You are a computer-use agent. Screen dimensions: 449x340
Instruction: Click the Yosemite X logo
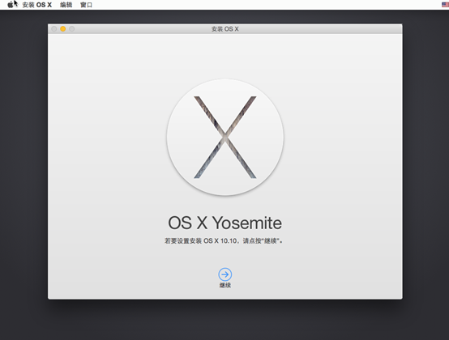click(225, 138)
